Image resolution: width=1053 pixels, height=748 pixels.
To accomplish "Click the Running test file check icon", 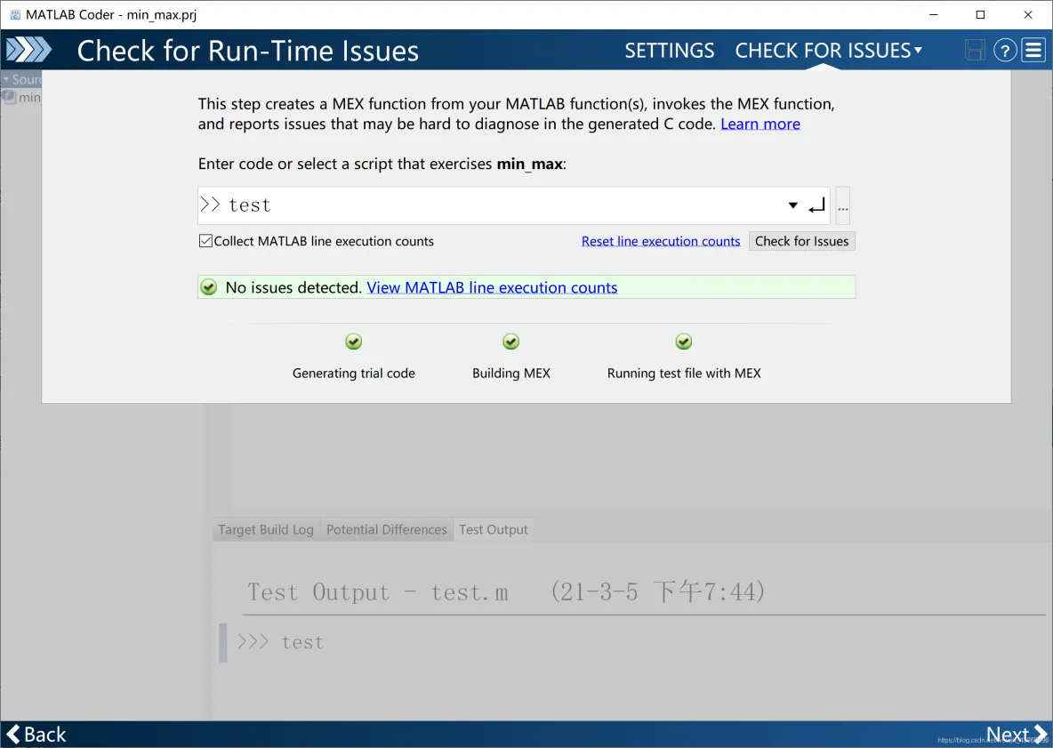I will pyautogui.click(x=684, y=342).
